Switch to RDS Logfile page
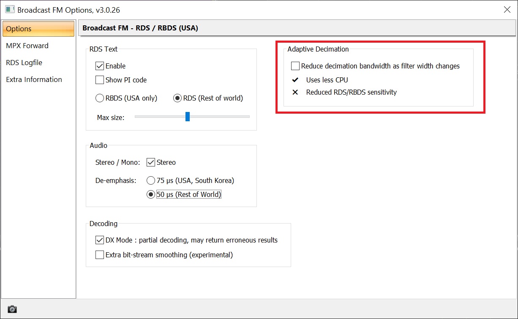 pyautogui.click(x=24, y=63)
